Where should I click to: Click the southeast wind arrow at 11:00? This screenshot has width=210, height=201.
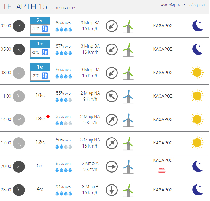(x=112, y=96)
